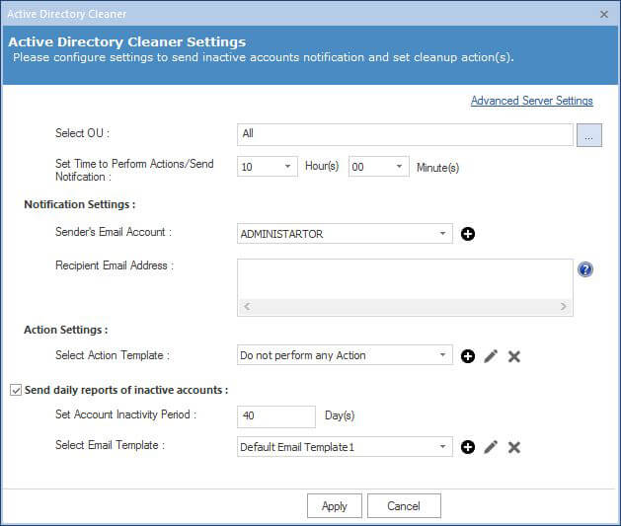Open help for Recipient Email Address
Viewport: 621px width, 526px height.
584,269
